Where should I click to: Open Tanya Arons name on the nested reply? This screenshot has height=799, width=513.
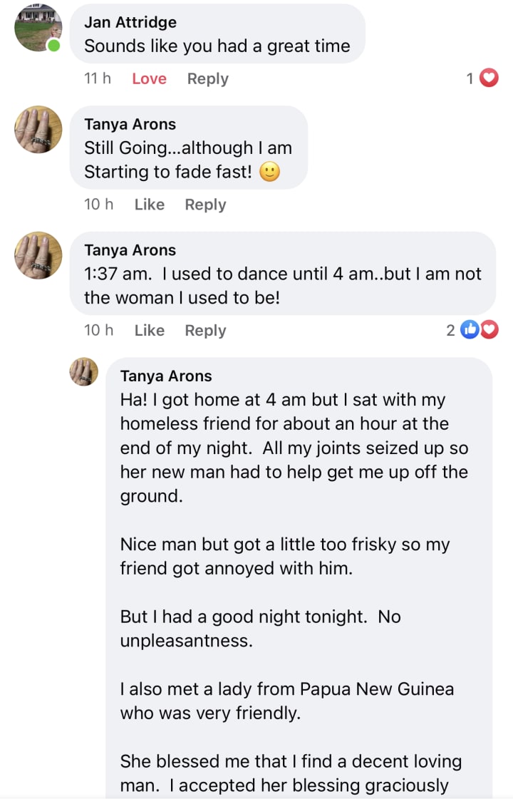(166, 376)
